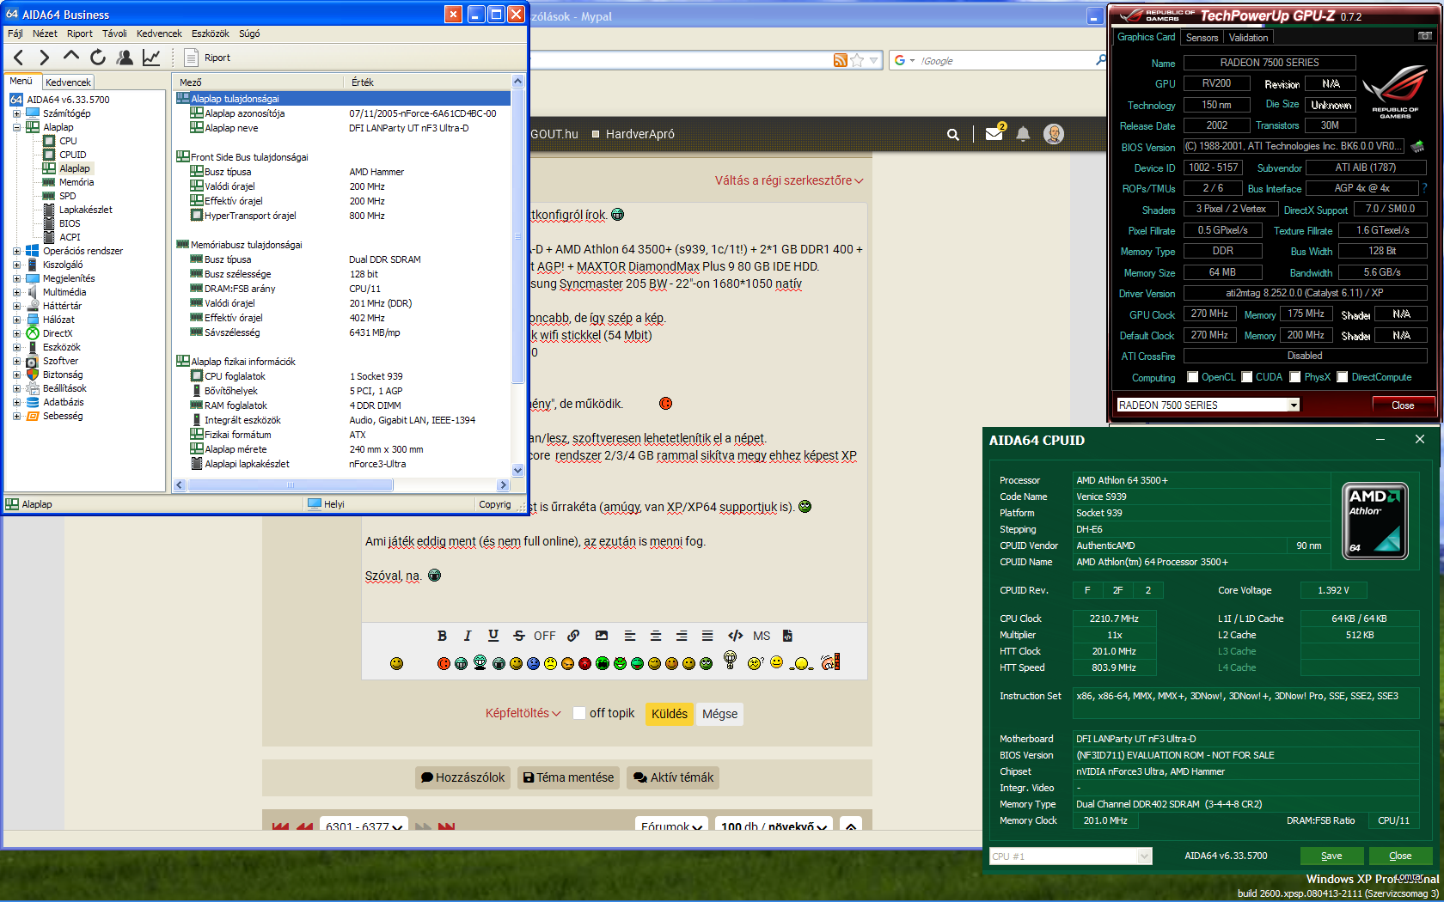
Task: Switch to the Kedvencek tab in AIDA64 sidebar
Action: (x=68, y=82)
